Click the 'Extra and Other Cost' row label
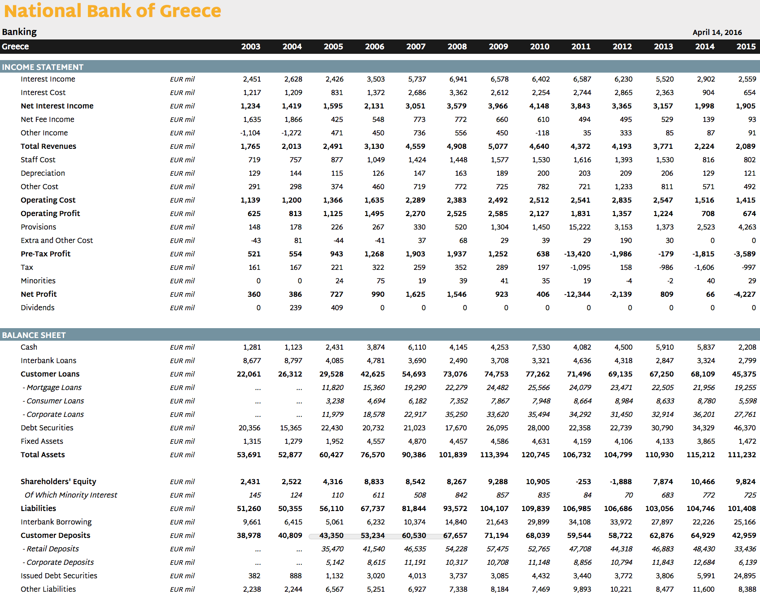The image size is (760, 598). pyautogui.click(x=57, y=241)
